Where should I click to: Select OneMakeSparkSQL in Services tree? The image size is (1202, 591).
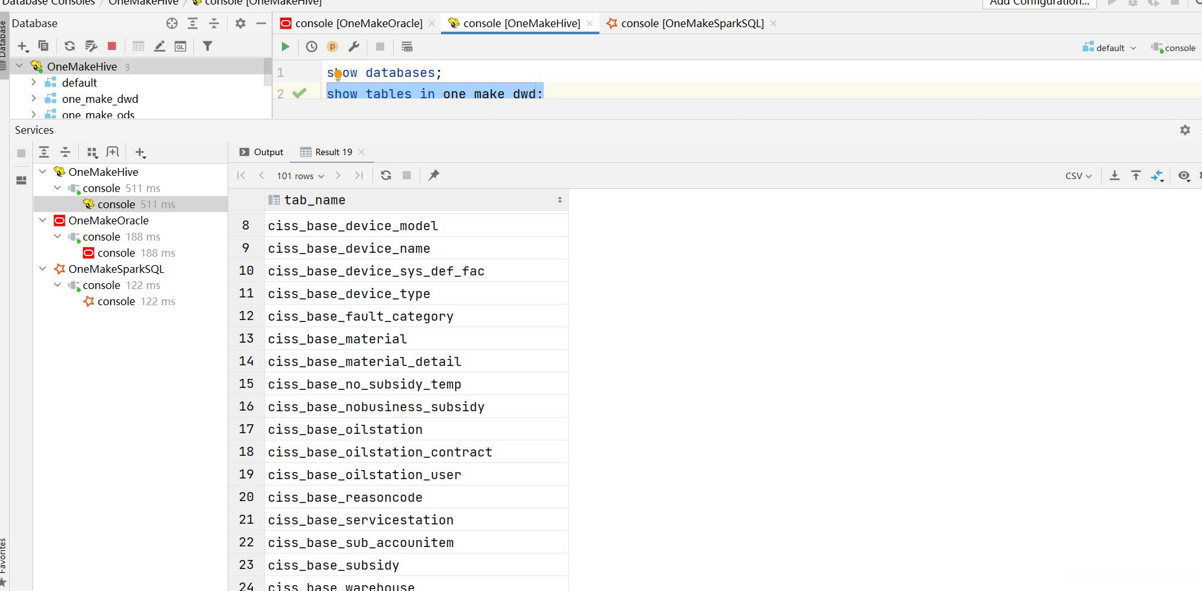pyautogui.click(x=116, y=269)
